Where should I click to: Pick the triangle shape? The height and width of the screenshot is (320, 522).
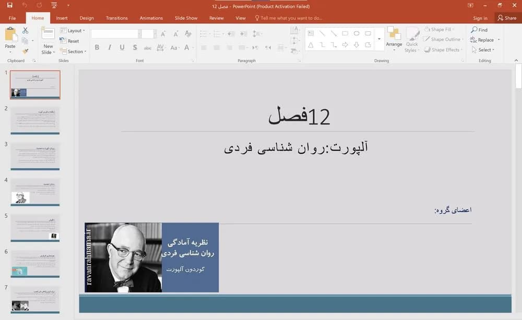point(311,45)
